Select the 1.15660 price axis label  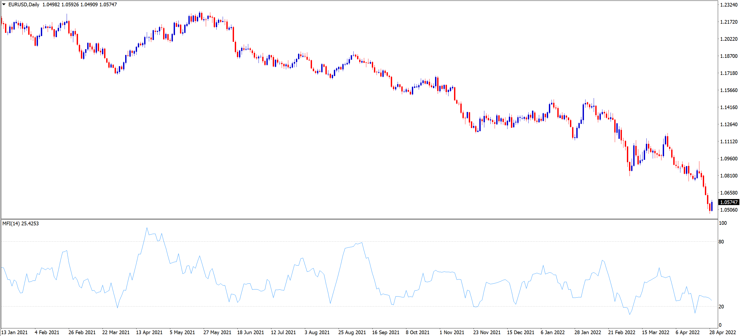tap(729, 90)
